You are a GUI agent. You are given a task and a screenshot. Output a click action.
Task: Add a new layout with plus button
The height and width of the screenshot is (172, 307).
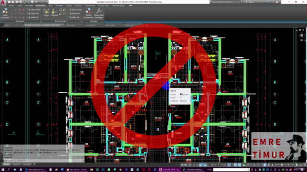pos(34,164)
